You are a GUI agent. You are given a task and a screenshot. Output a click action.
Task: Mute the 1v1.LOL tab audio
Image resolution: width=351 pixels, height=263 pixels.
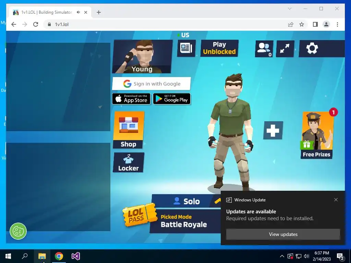point(78,12)
